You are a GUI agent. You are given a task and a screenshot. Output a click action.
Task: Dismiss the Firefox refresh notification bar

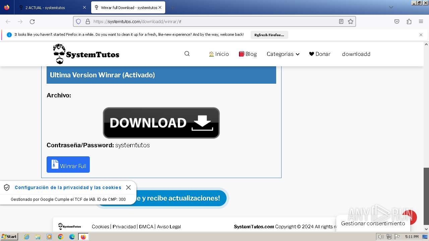pyautogui.click(x=421, y=35)
